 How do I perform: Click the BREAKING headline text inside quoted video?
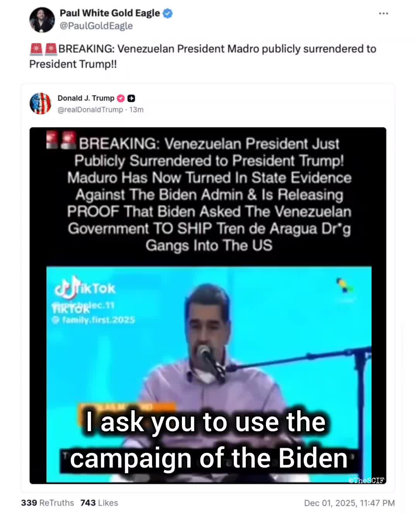coord(209,194)
